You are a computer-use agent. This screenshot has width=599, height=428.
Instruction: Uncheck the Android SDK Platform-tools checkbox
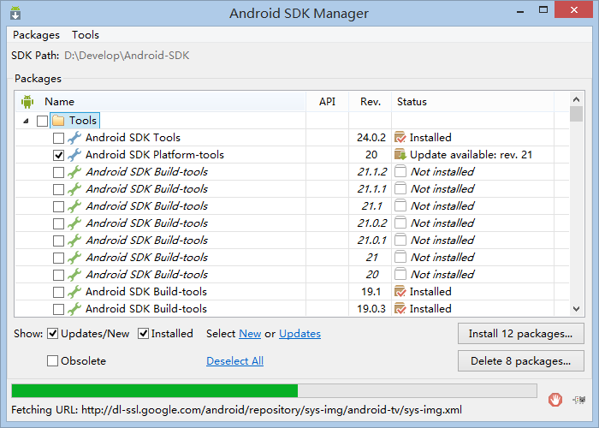pyautogui.click(x=58, y=155)
